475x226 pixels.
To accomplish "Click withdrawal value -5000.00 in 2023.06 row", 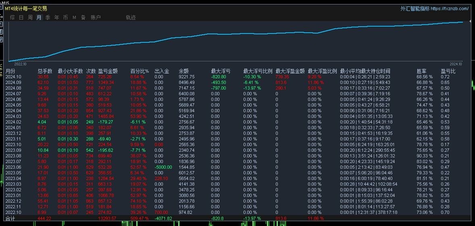I will [163, 167].
